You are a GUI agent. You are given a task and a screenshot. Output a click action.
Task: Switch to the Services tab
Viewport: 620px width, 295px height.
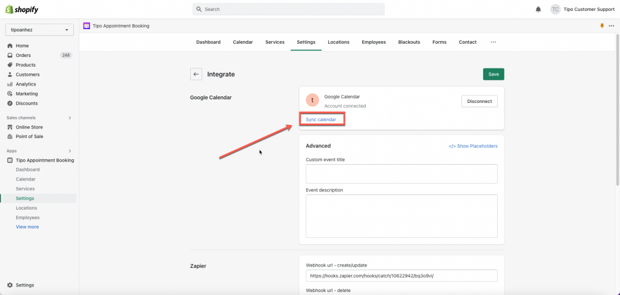(x=275, y=42)
